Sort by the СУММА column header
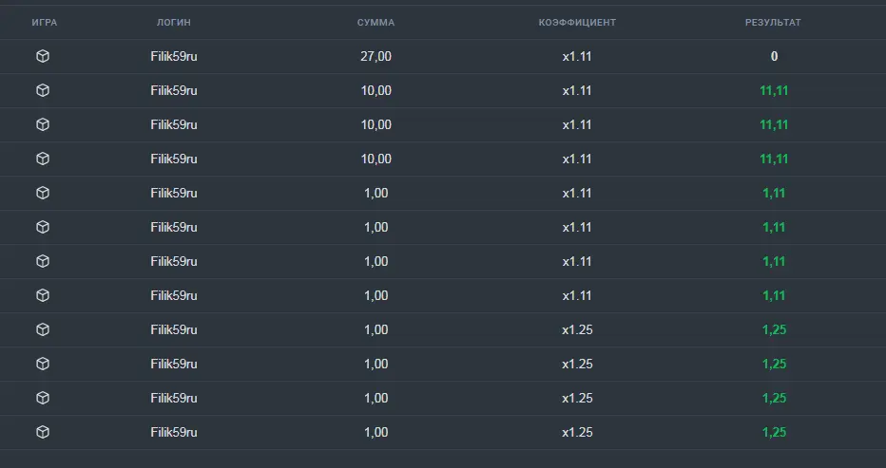886x468 pixels. [x=376, y=23]
